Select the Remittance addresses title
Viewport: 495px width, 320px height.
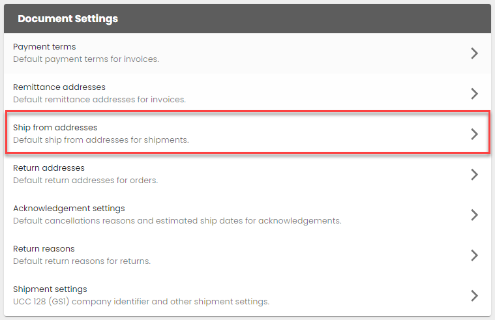coord(59,87)
